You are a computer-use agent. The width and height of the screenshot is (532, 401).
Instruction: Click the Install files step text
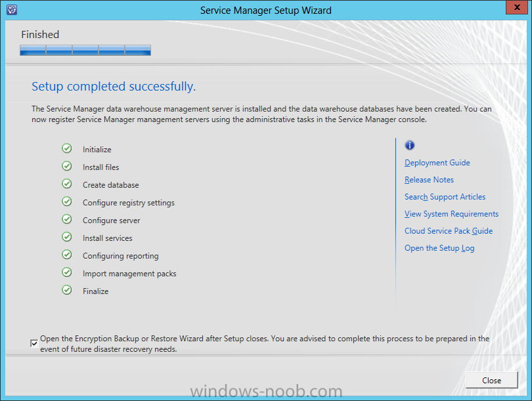point(100,167)
